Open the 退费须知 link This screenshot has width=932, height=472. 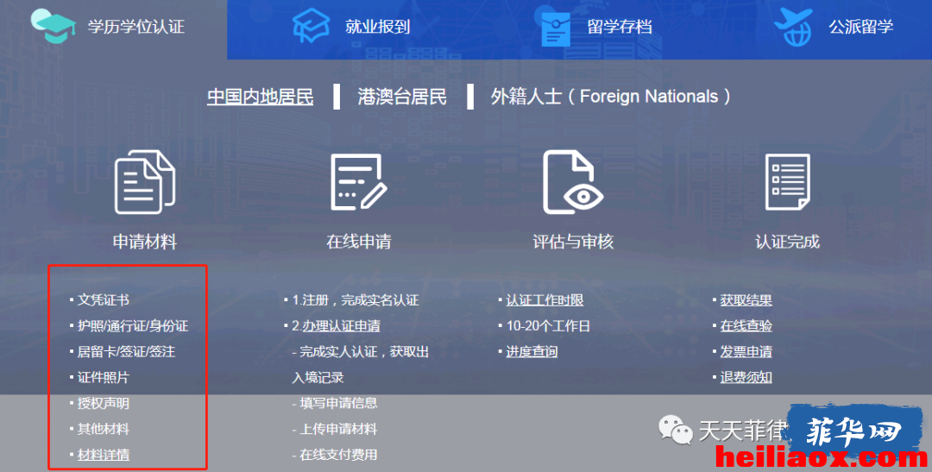pyautogui.click(x=746, y=377)
